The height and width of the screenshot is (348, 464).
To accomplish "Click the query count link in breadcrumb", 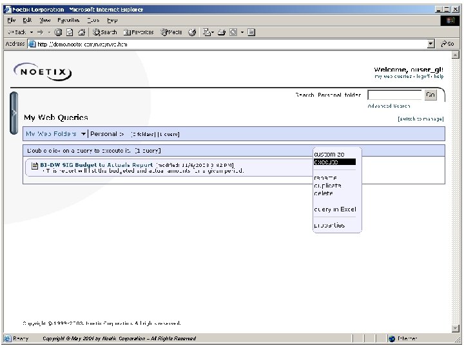I will [168, 134].
